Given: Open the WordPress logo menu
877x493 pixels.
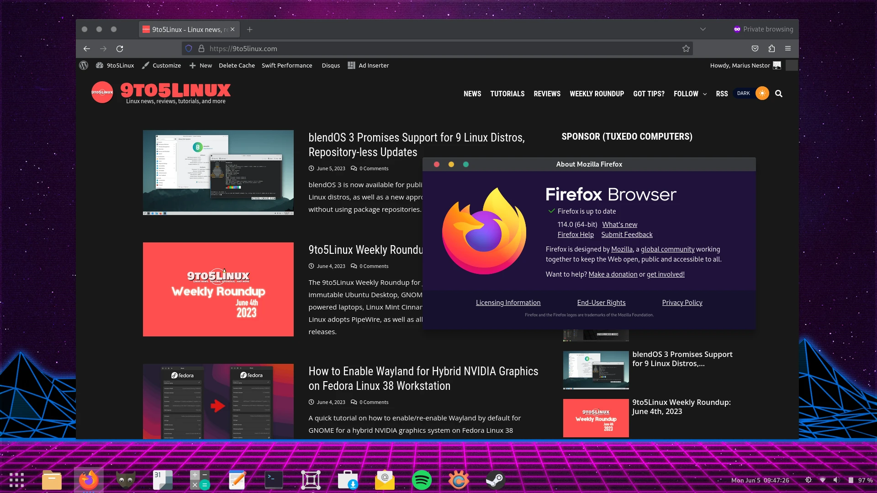Looking at the screenshot, I should 83,65.
